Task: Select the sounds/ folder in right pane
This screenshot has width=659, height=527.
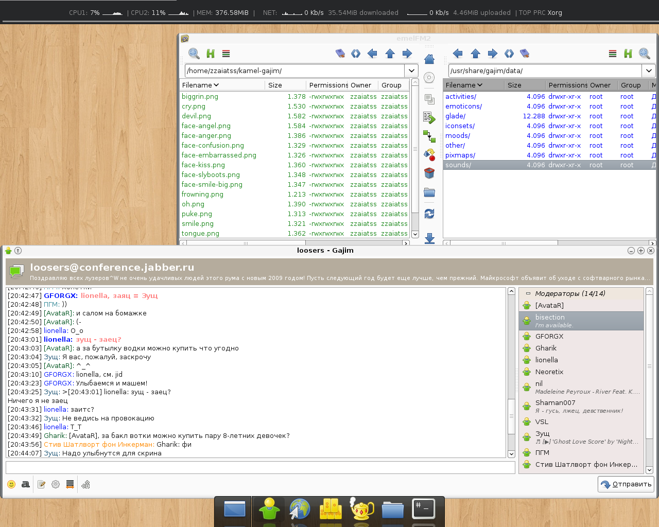Action: click(x=458, y=165)
